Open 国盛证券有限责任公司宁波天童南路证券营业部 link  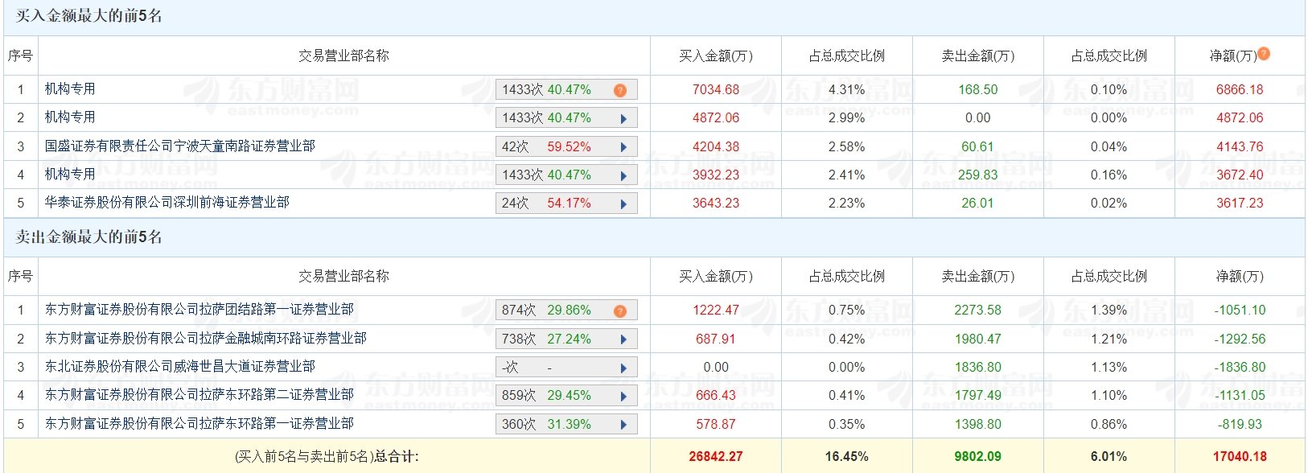point(180,146)
